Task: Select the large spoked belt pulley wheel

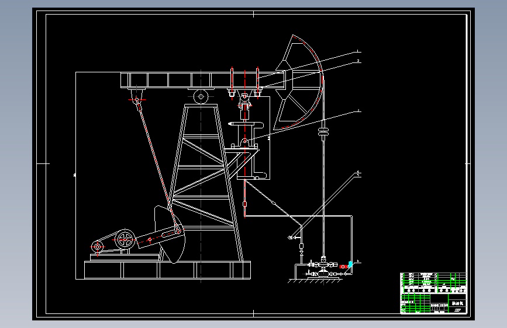Action: 125,239
